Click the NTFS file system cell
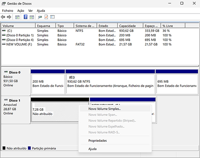 (x=79, y=31)
